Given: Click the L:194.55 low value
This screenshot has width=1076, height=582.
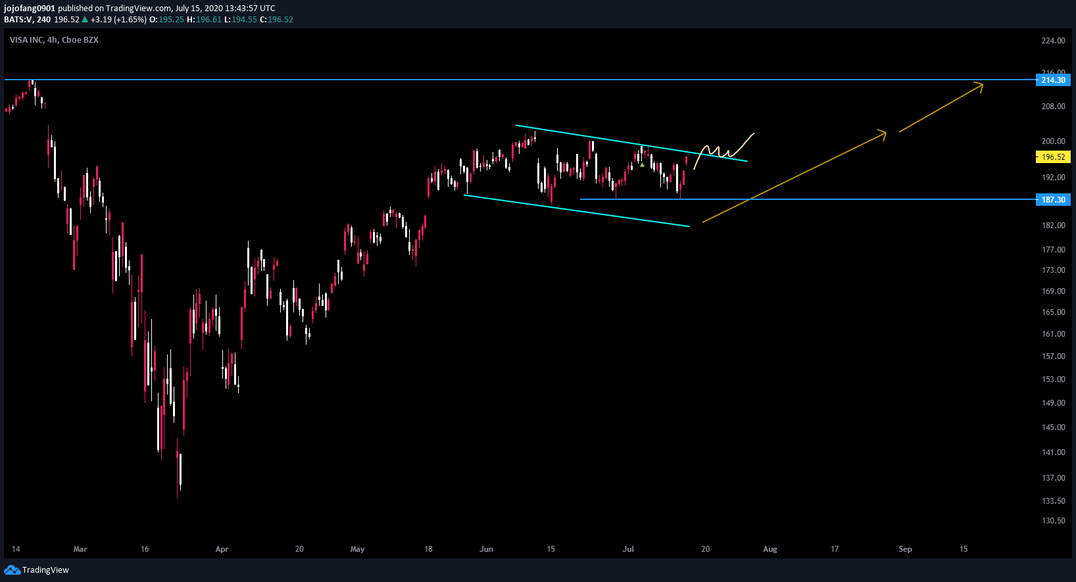Looking at the screenshot, I should point(241,20).
